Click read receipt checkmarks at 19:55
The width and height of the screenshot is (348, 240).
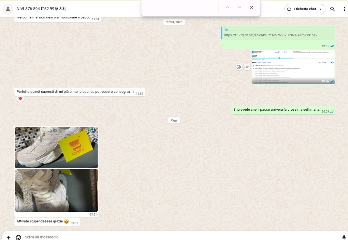(x=332, y=46)
